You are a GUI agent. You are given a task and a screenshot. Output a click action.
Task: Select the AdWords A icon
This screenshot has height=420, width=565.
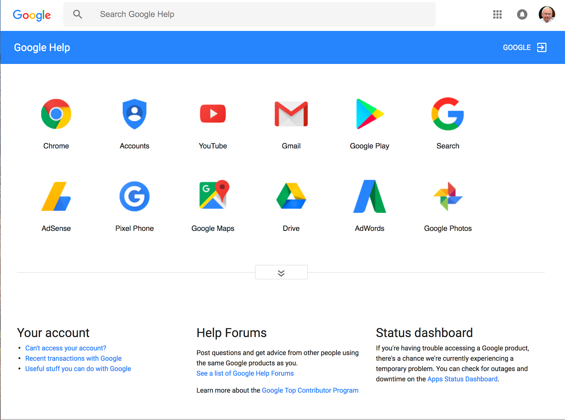[370, 196]
